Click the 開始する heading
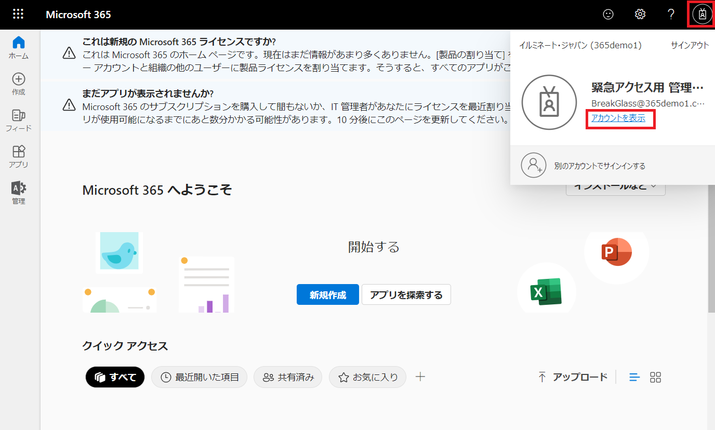Screen dimensions: 715x430 point(374,247)
